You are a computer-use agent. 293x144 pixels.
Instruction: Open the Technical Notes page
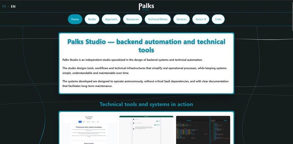coord(157,19)
